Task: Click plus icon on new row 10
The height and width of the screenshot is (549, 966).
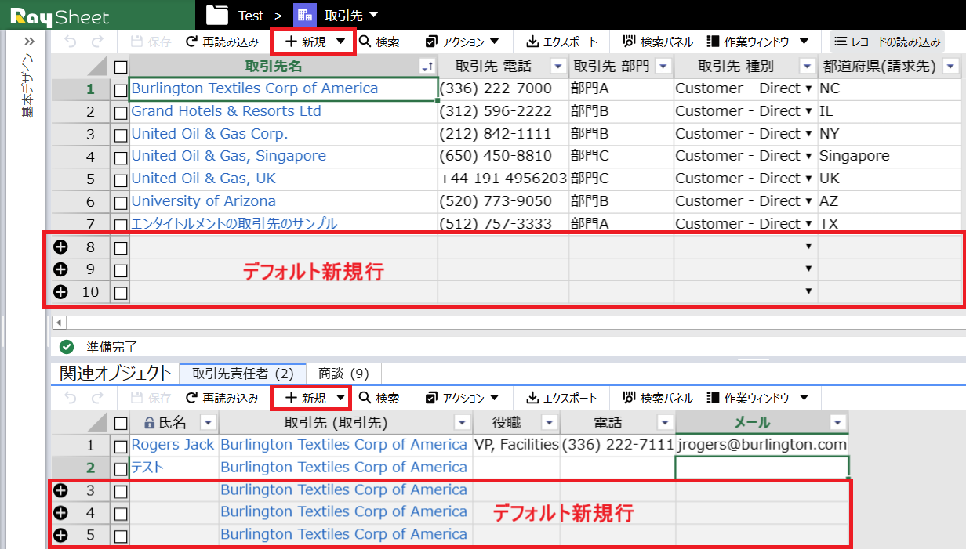Action: 60,292
